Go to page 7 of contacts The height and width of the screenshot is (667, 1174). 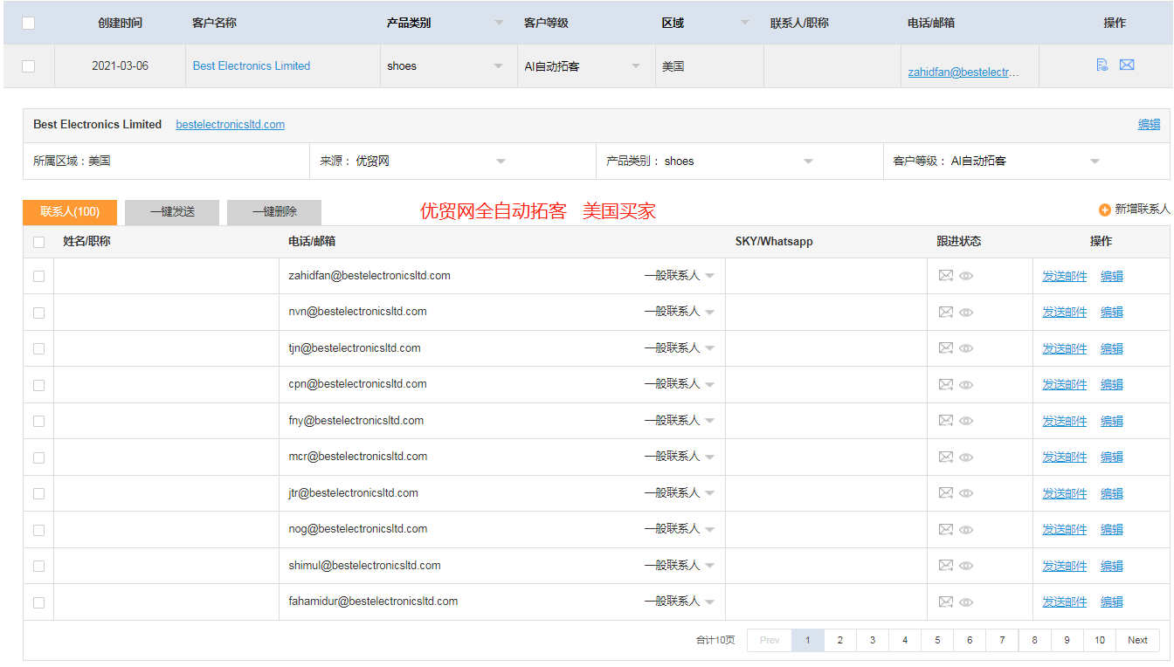[1002, 640]
